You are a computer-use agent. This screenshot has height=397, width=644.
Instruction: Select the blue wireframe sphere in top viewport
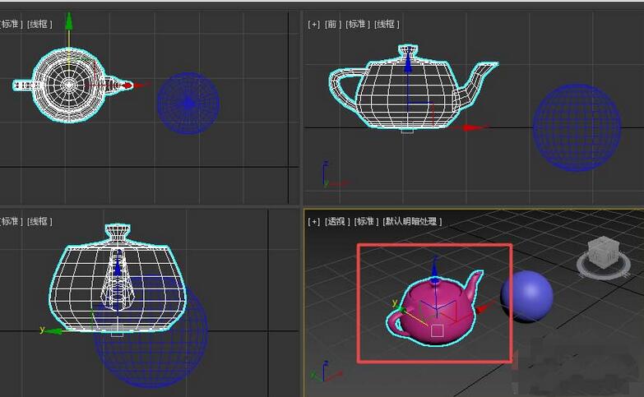[x=188, y=103]
